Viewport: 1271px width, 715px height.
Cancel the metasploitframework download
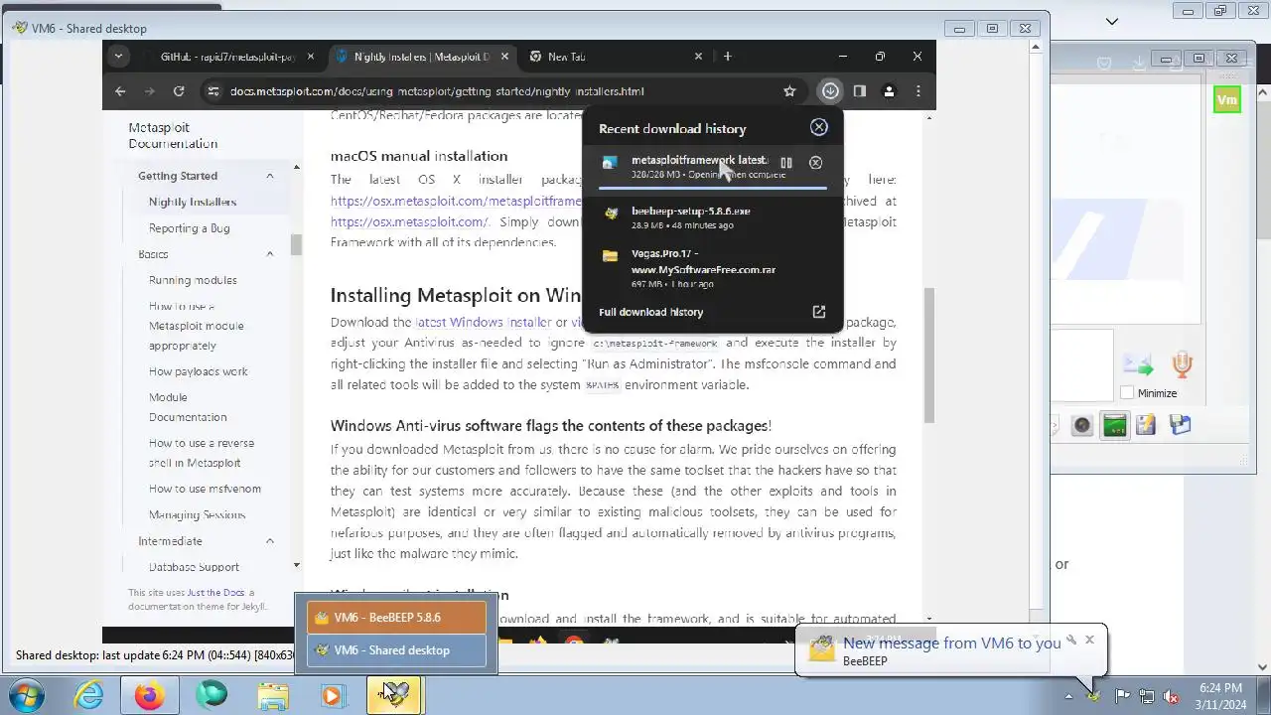(815, 163)
